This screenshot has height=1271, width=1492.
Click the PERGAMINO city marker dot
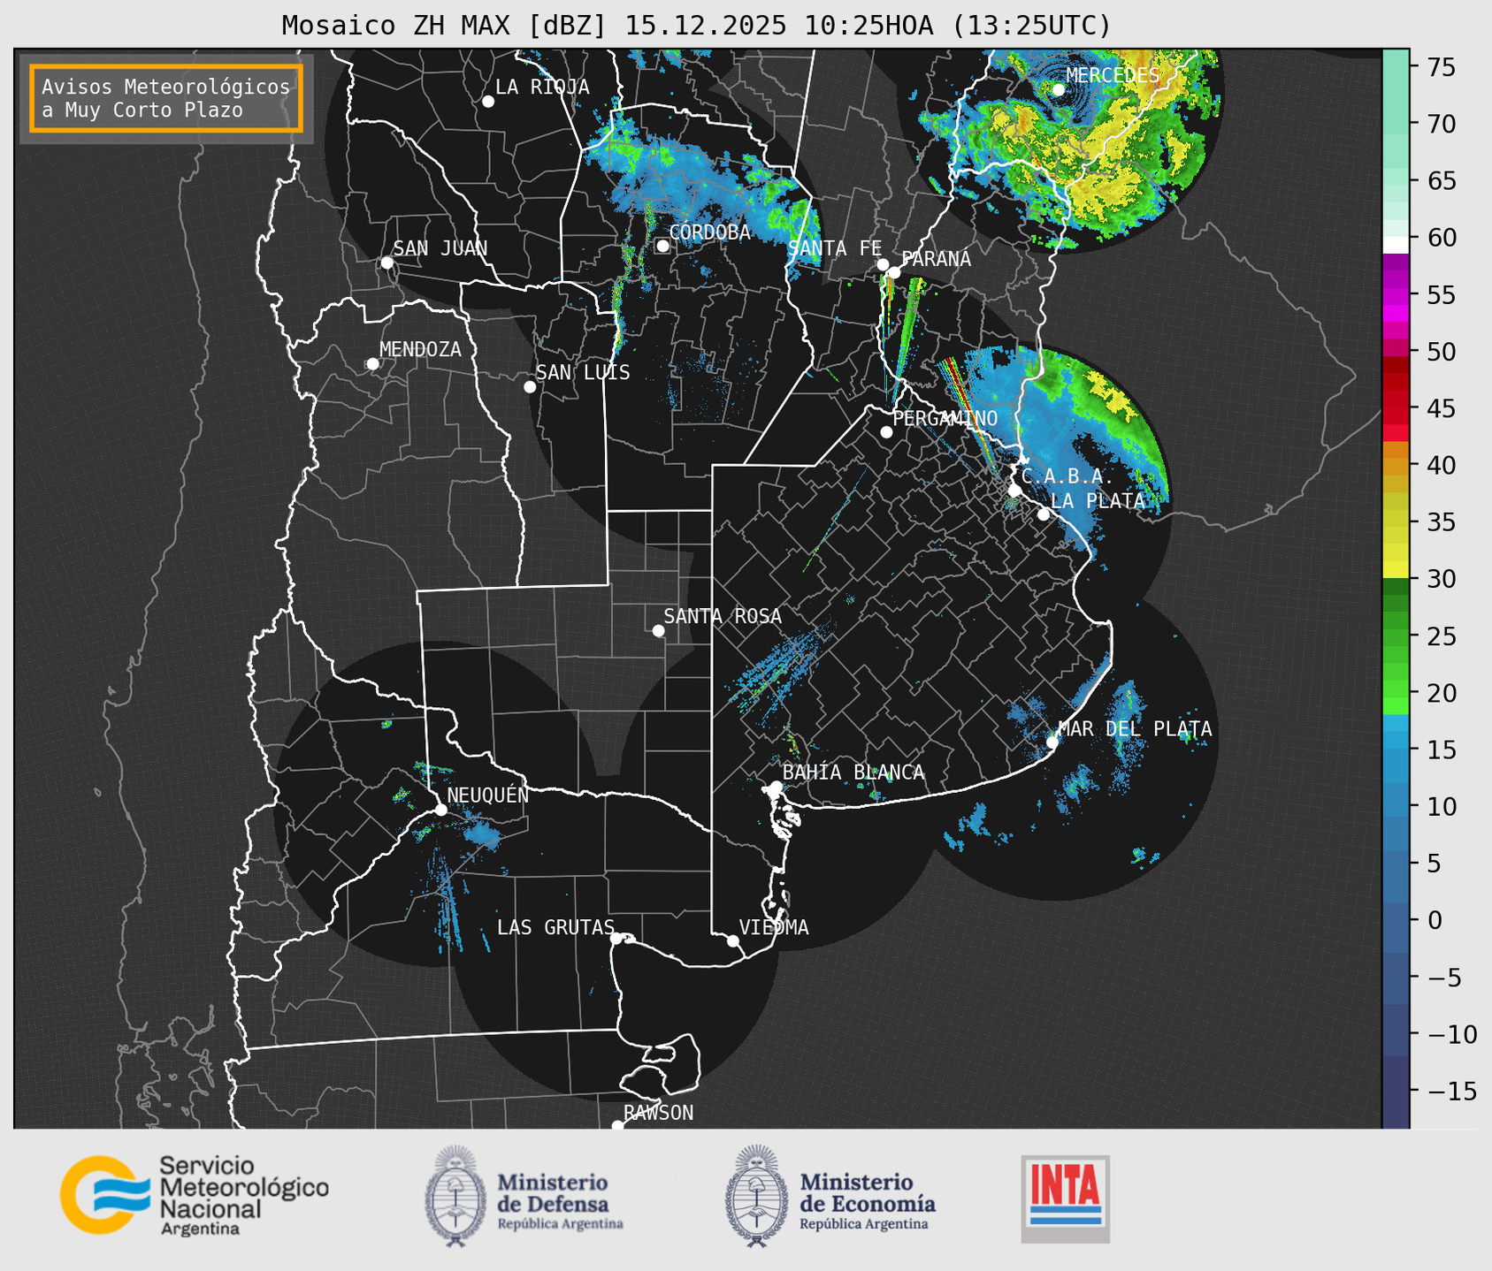(886, 432)
